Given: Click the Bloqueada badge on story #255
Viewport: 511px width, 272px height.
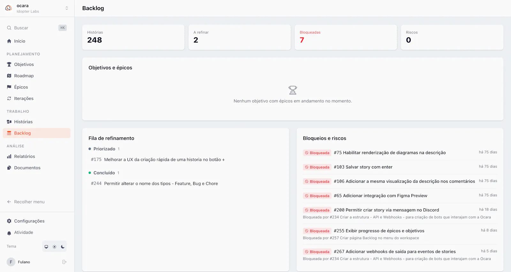Looking at the screenshot, I should tap(317, 231).
